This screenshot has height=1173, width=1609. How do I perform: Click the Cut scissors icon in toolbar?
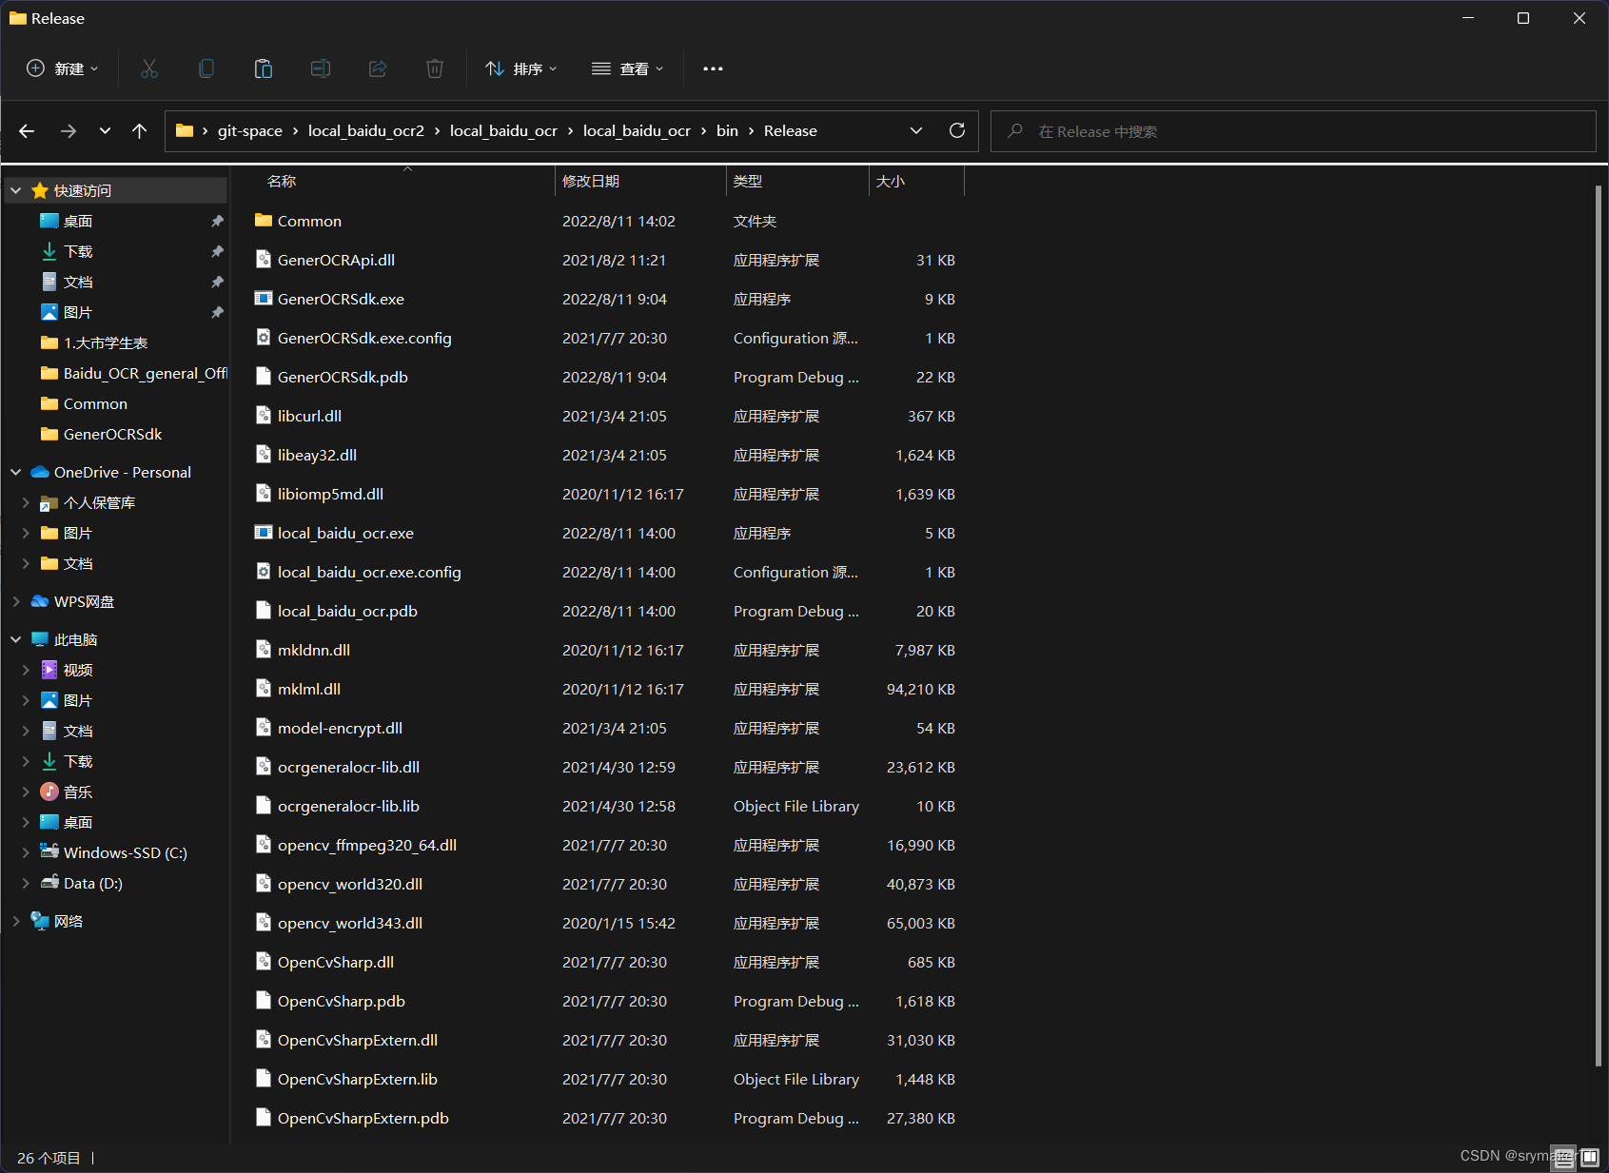[x=149, y=68]
